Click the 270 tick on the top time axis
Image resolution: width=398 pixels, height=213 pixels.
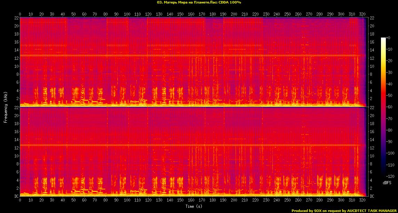coord(309,14)
